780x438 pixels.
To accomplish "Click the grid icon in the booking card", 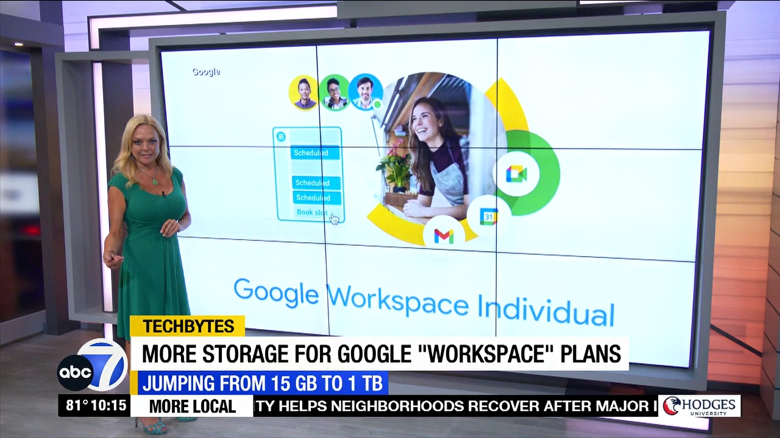I will (x=281, y=137).
